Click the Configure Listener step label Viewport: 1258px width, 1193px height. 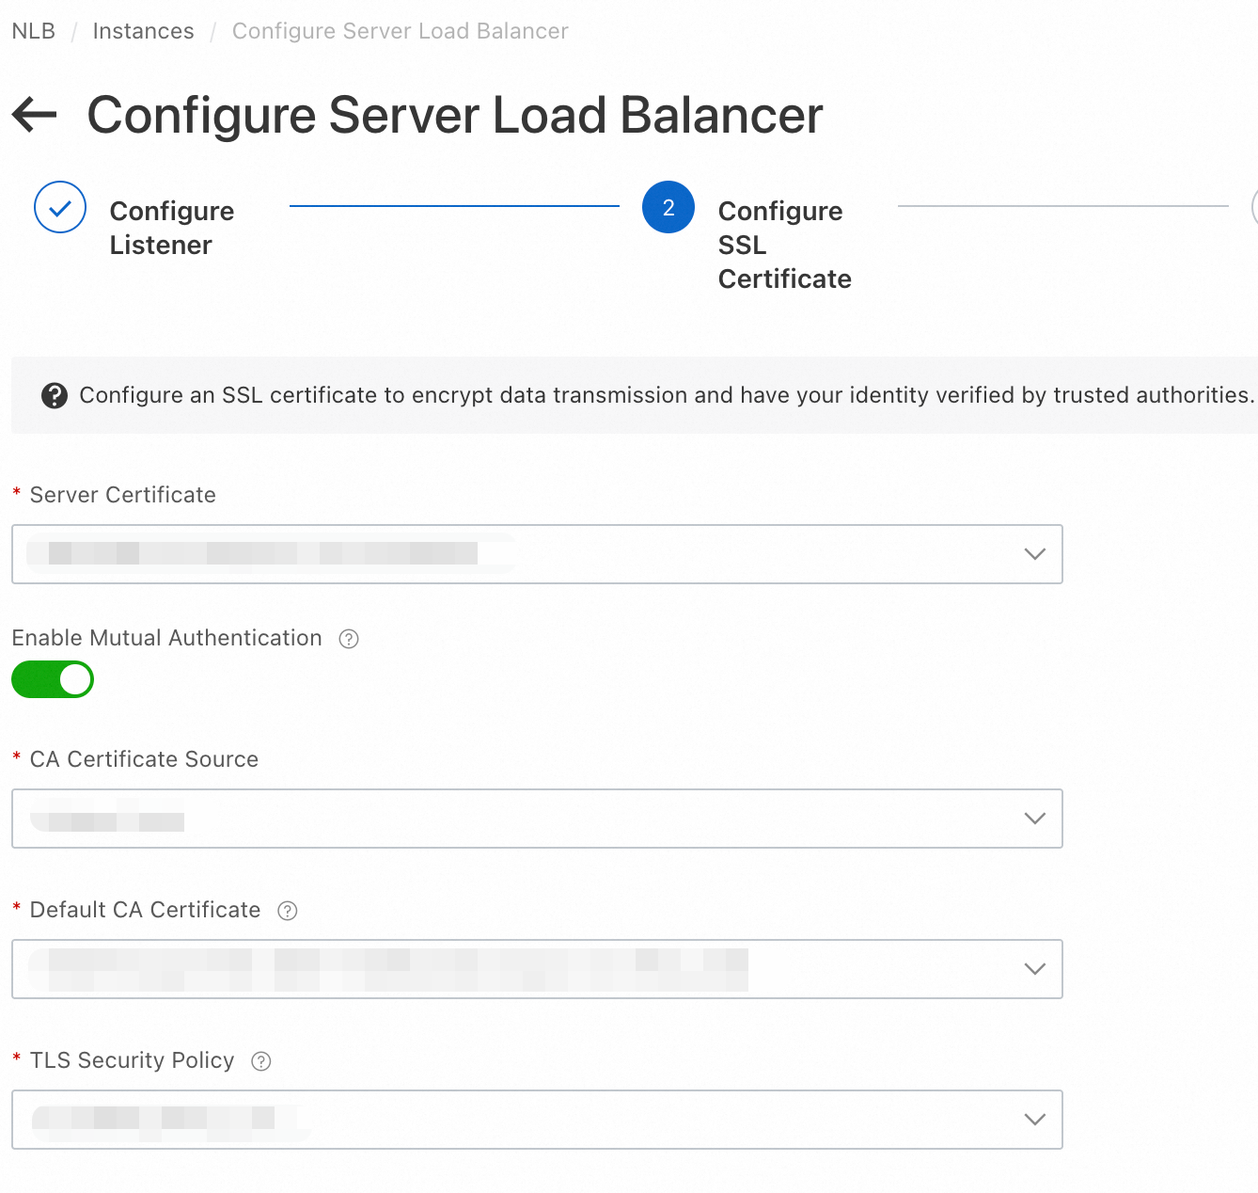(172, 228)
